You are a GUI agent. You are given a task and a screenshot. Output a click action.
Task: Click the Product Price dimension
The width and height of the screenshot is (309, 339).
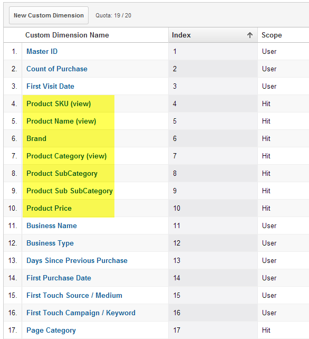49,208
